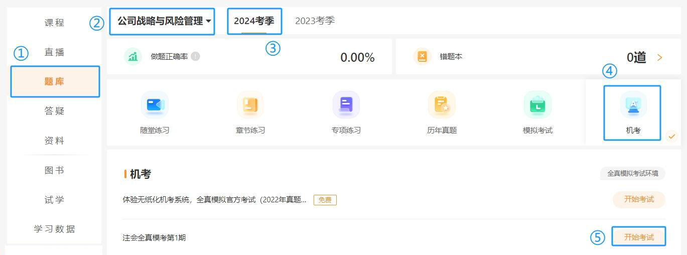
Task: Go to 学习数据 in the sidebar
Action: pyautogui.click(x=54, y=229)
